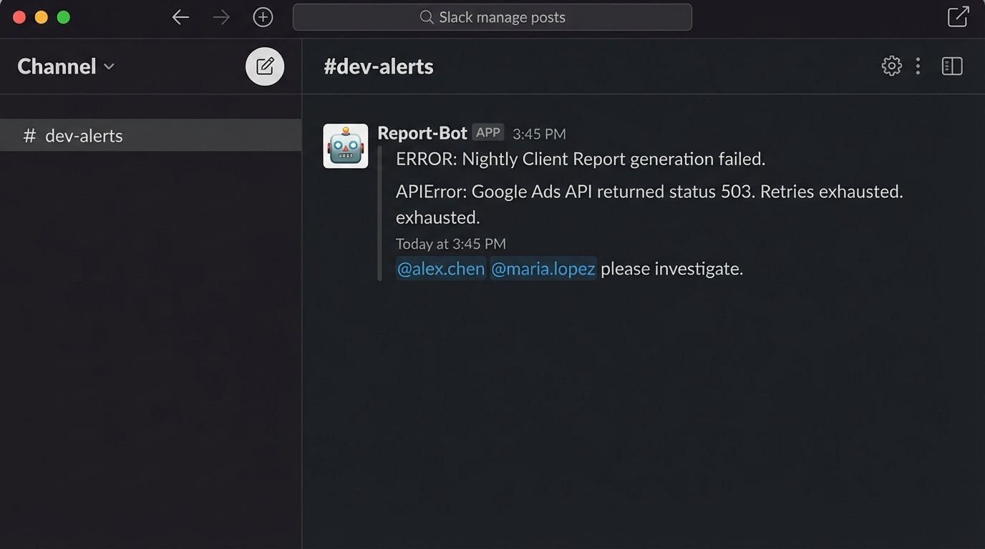
Task: Open the vertical three-dot more menu
Action: point(918,66)
